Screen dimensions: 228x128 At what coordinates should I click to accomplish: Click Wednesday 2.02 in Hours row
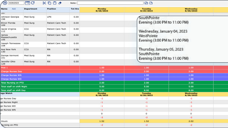pyautogui.click(x=191, y=121)
